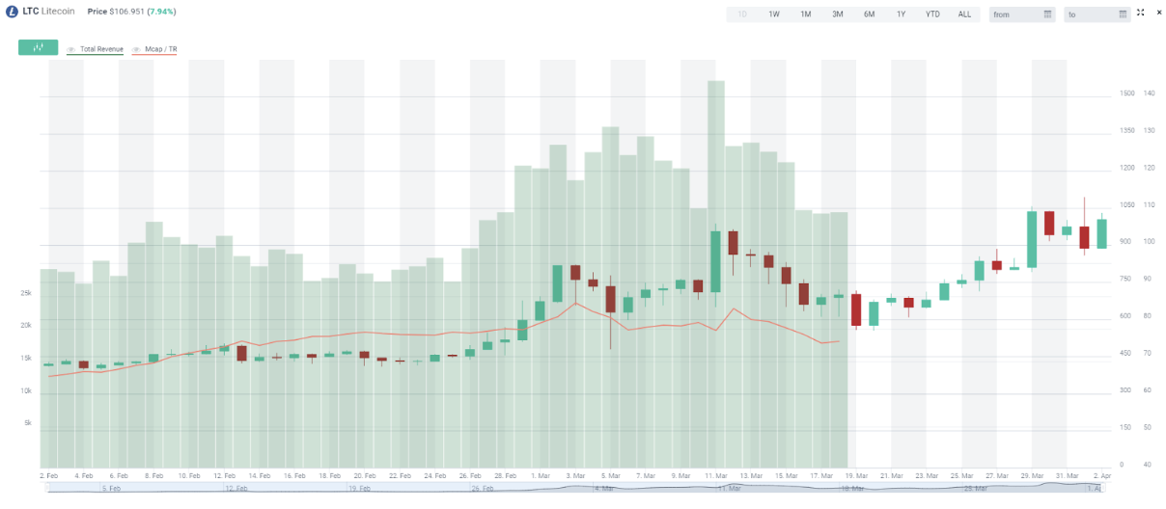1166x509 pixels.
Task: Select the candlestick chart type button
Action: point(39,47)
